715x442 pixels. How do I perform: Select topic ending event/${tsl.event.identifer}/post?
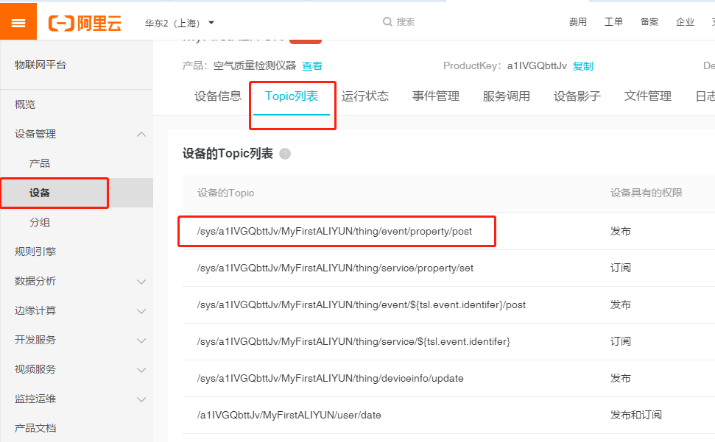click(361, 305)
